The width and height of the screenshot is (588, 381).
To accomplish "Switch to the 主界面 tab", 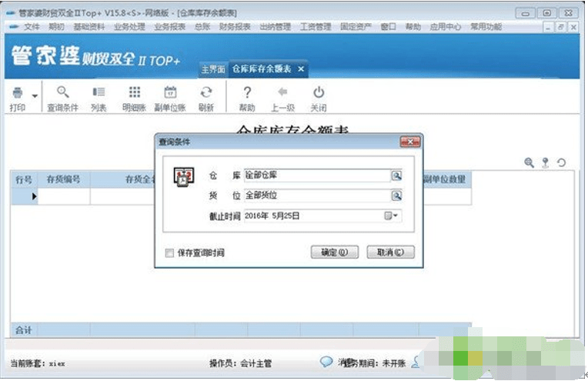I will [213, 69].
